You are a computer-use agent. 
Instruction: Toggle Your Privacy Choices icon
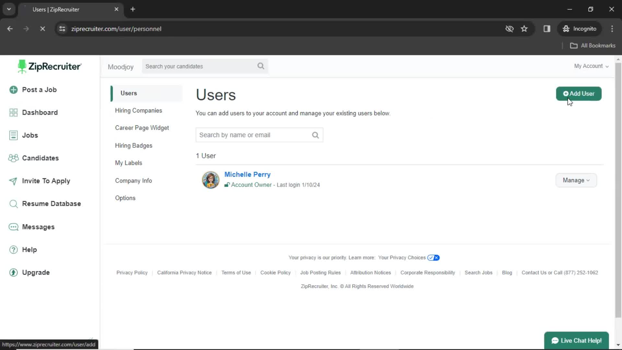click(x=433, y=258)
